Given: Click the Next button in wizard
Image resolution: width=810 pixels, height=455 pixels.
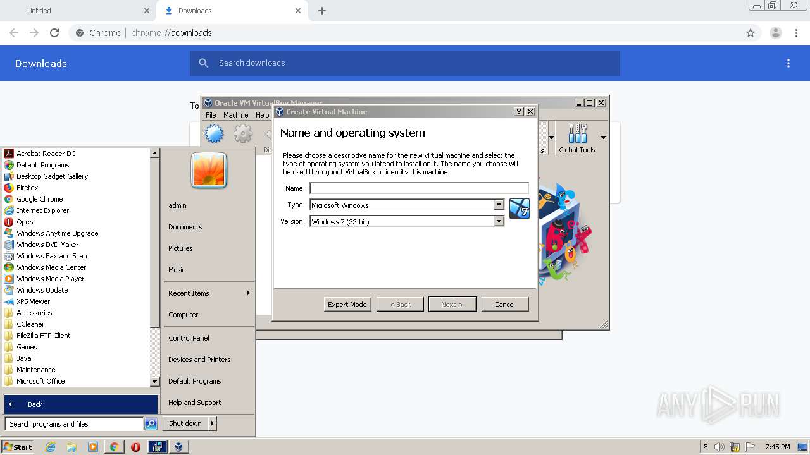Looking at the screenshot, I should click(452, 305).
